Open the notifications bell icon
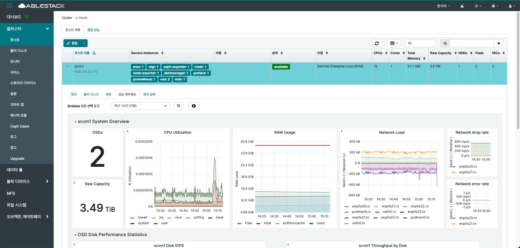Screen dimensions: 520x248 pos(462,6)
